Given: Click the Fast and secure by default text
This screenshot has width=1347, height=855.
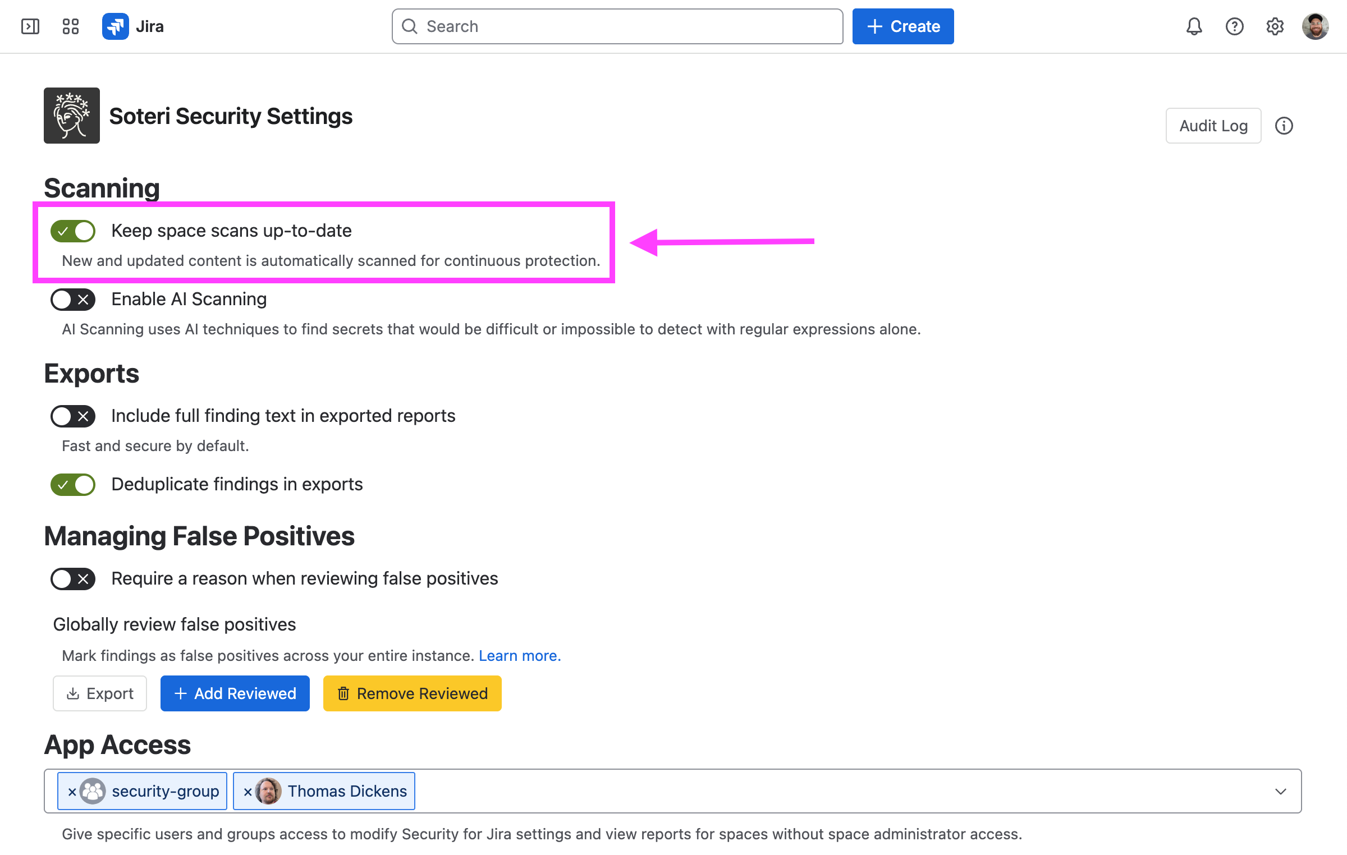Looking at the screenshot, I should point(155,445).
